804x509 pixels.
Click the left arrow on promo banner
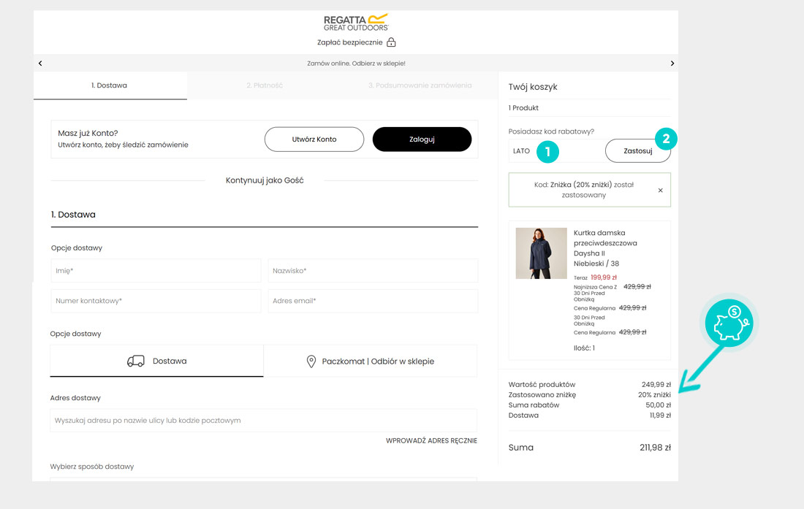point(40,64)
